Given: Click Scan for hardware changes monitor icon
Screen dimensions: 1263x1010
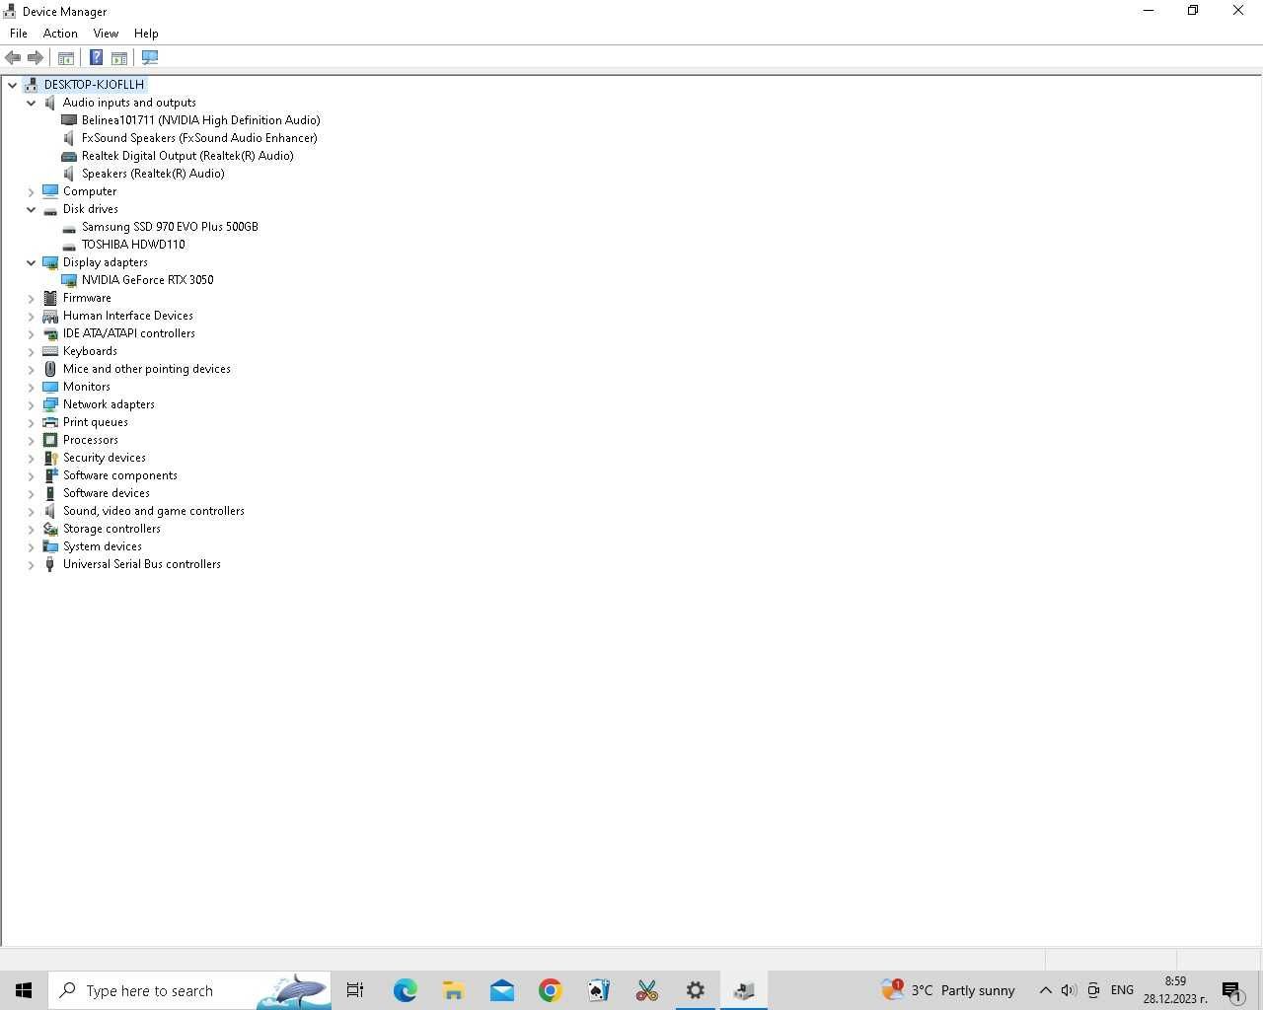Looking at the screenshot, I should point(150,58).
